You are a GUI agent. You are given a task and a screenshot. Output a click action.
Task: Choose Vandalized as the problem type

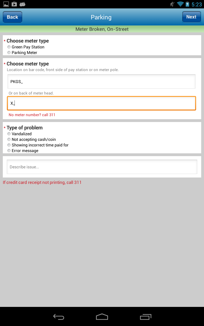click(9, 134)
